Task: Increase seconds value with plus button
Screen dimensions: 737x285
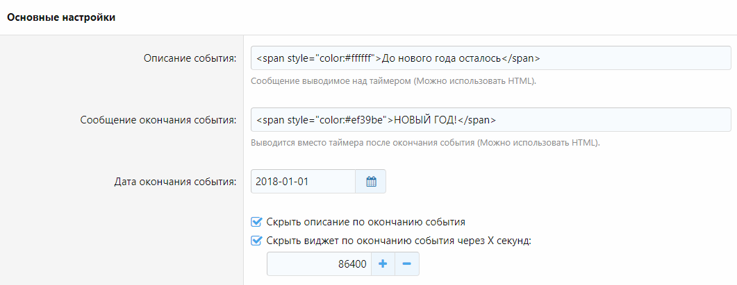Action: [x=383, y=264]
